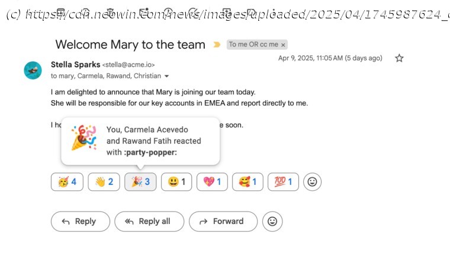This screenshot has height=256, width=450.
Task: Star this email from Stella Sparks
Action: point(399,58)
